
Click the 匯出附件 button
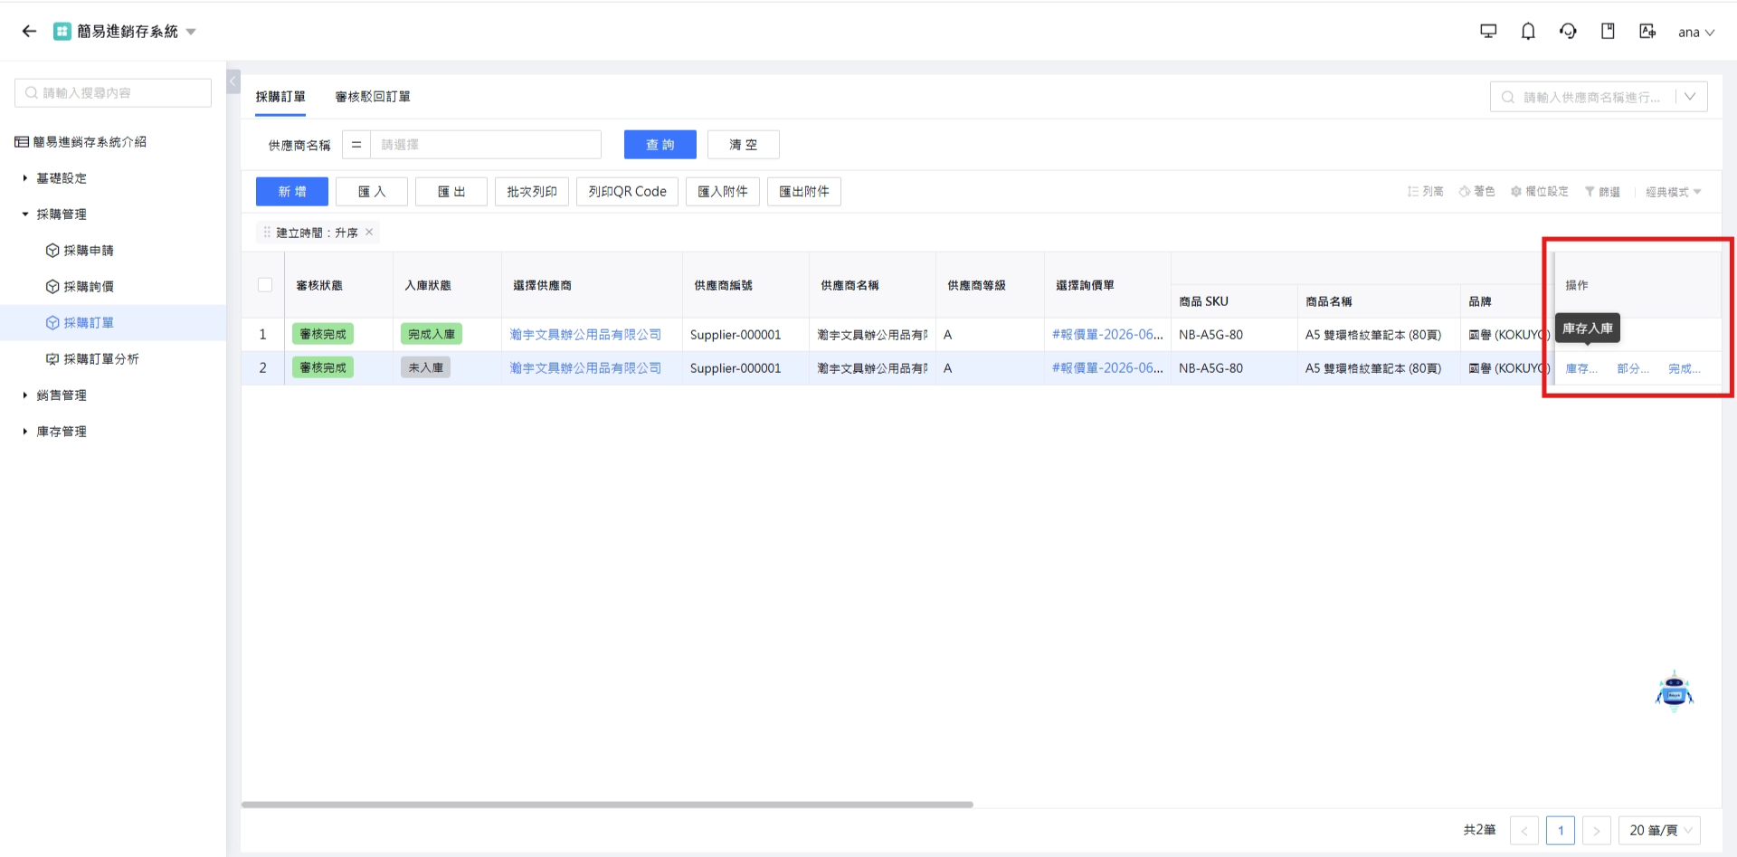804,192
